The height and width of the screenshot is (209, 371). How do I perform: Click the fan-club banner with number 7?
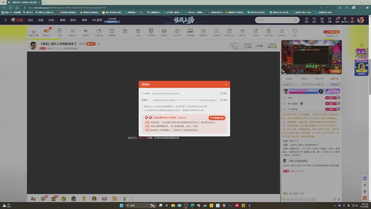[311, 91]
